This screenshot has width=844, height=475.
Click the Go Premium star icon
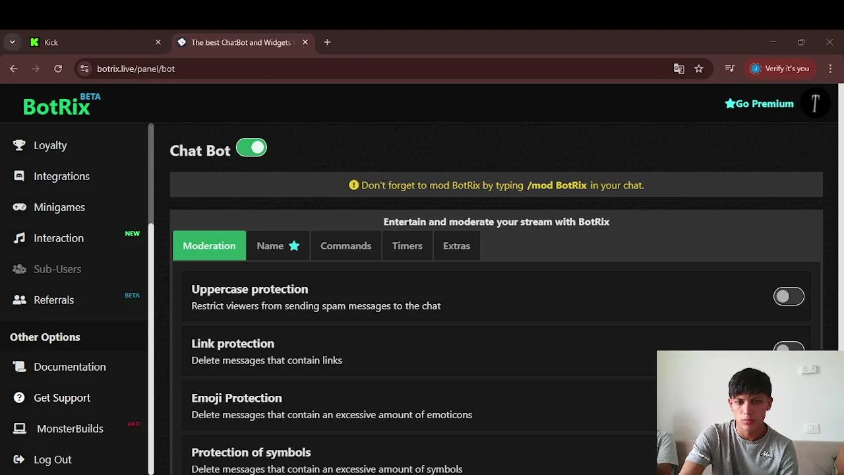click(x=730, y=104)
